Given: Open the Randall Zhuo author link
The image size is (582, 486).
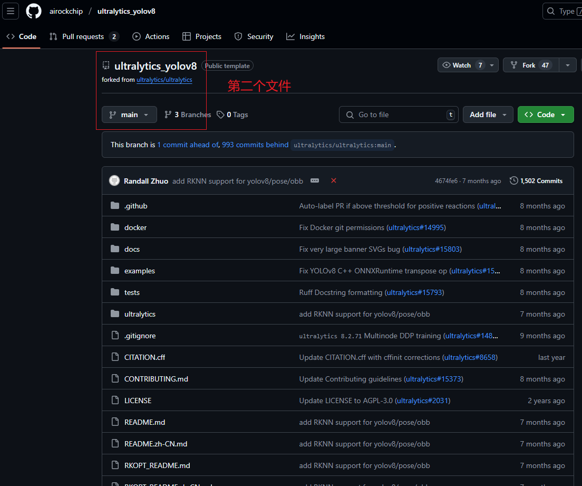Looking at the screenshot, I should point(146,181).
